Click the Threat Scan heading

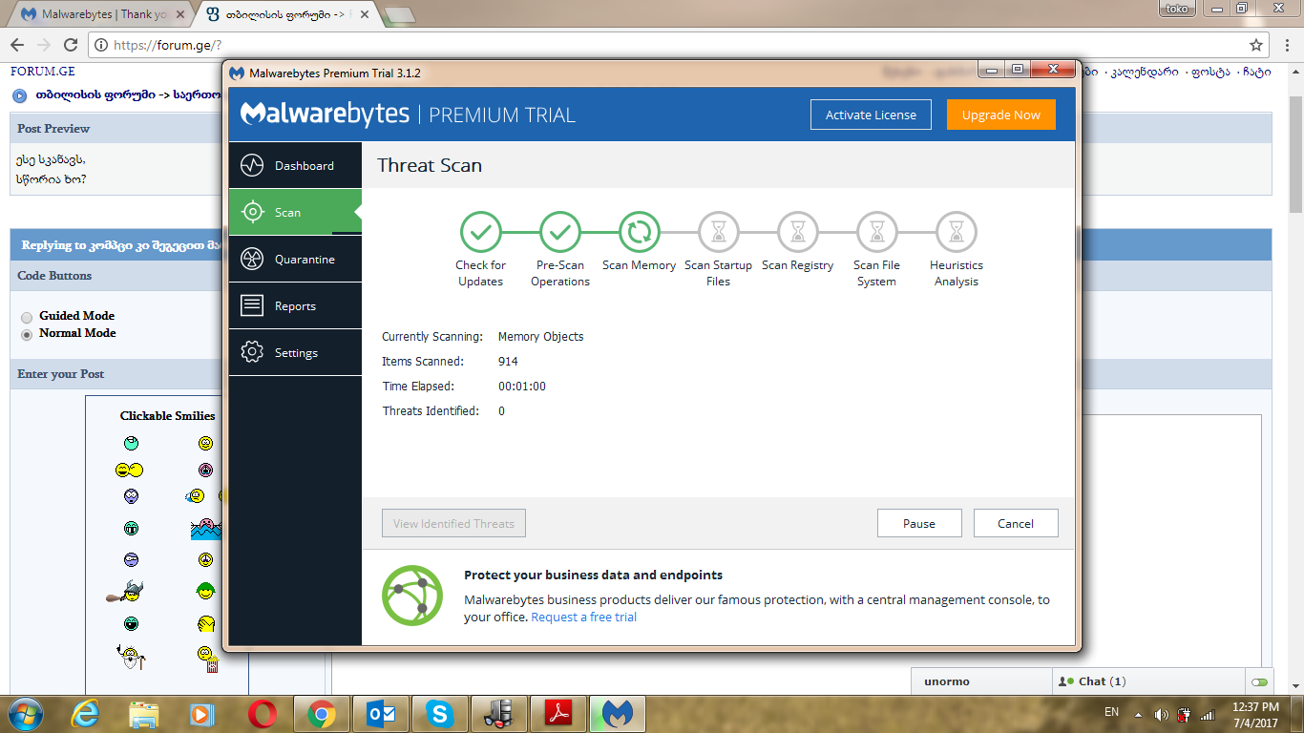pyautogui.click(x=430, y=165)
